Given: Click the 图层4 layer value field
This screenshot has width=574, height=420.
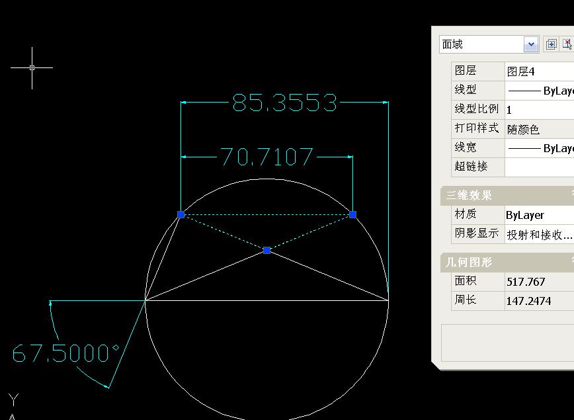Looking at the screenshot, I should (539, 71).
